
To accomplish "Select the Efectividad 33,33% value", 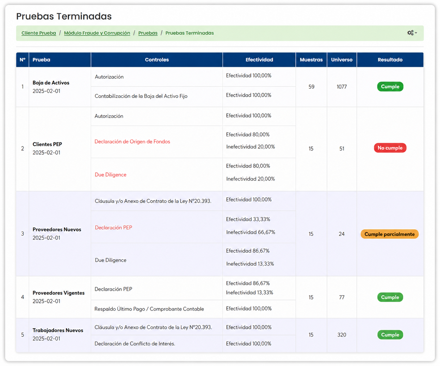I will click(x=248, y=219).
